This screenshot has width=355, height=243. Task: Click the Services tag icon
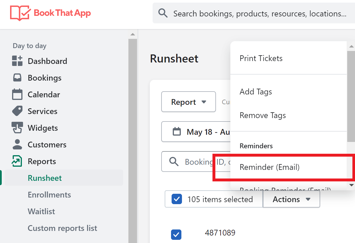coord(17,111)
